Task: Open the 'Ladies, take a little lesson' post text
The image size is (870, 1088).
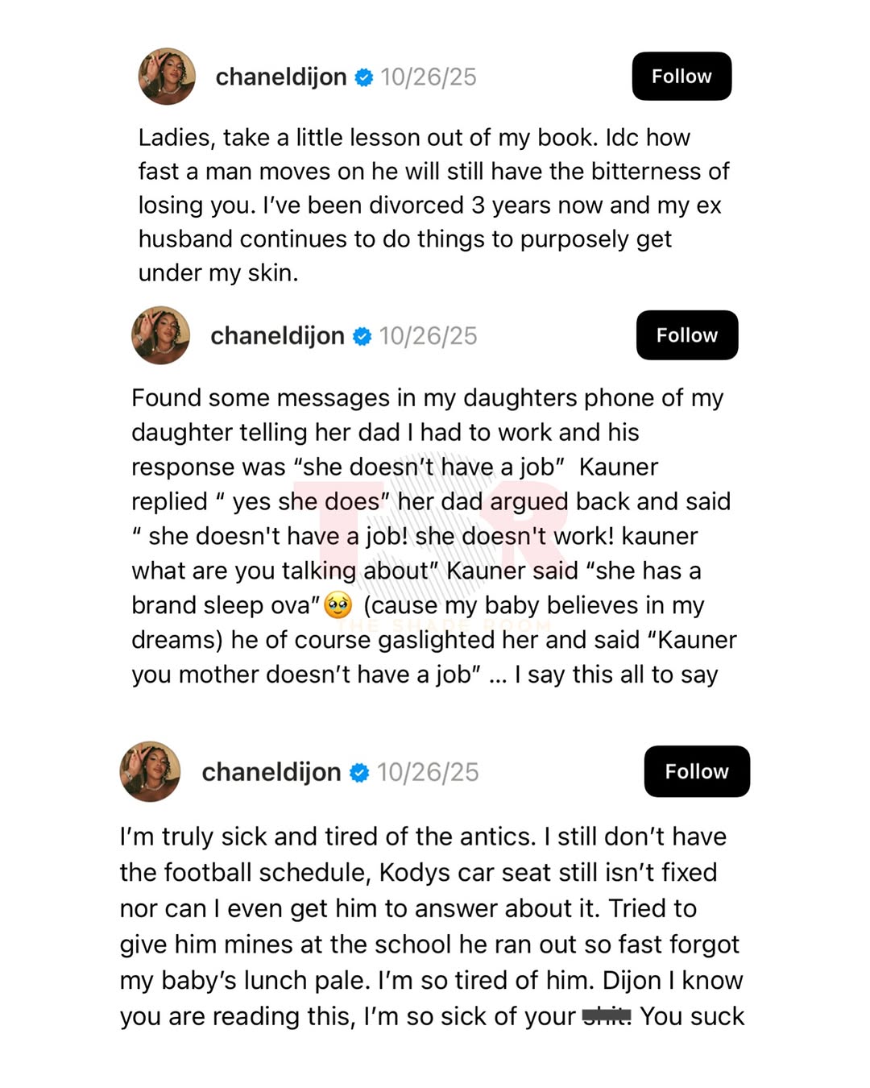Action: tap(433, 205)
